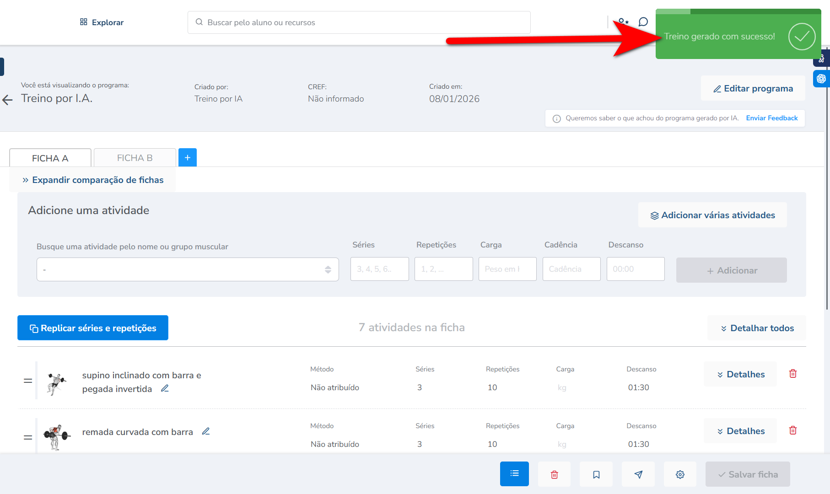Edit the remada curvada com barra name
This screenshot has width=830, height=494.
coord(206,431)
